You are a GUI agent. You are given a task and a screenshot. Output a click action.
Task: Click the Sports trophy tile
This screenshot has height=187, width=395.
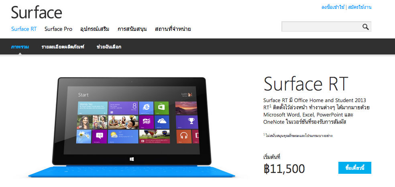(186, 122)
